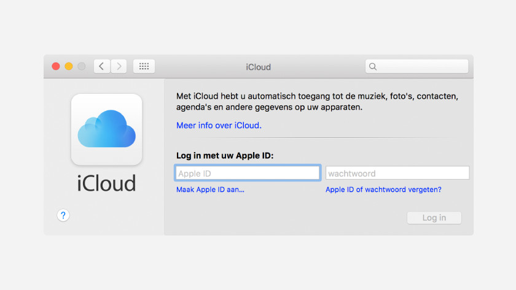Viewport: 516px width, 290px height.
Task: Click the 'Log in' button
Action: tap(434, 218)
